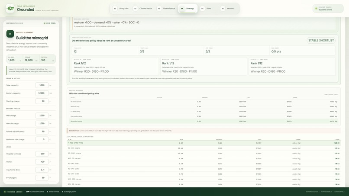Edit the Max charge field
The image size is (349, 196).
[x=42, y=116]
